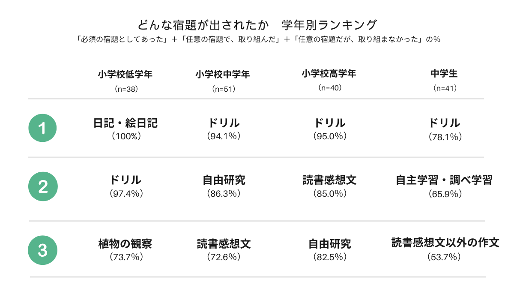Screen dimensions: 514x300
Task: Click the (82.5%) percentage value
Action: point(329,257)
